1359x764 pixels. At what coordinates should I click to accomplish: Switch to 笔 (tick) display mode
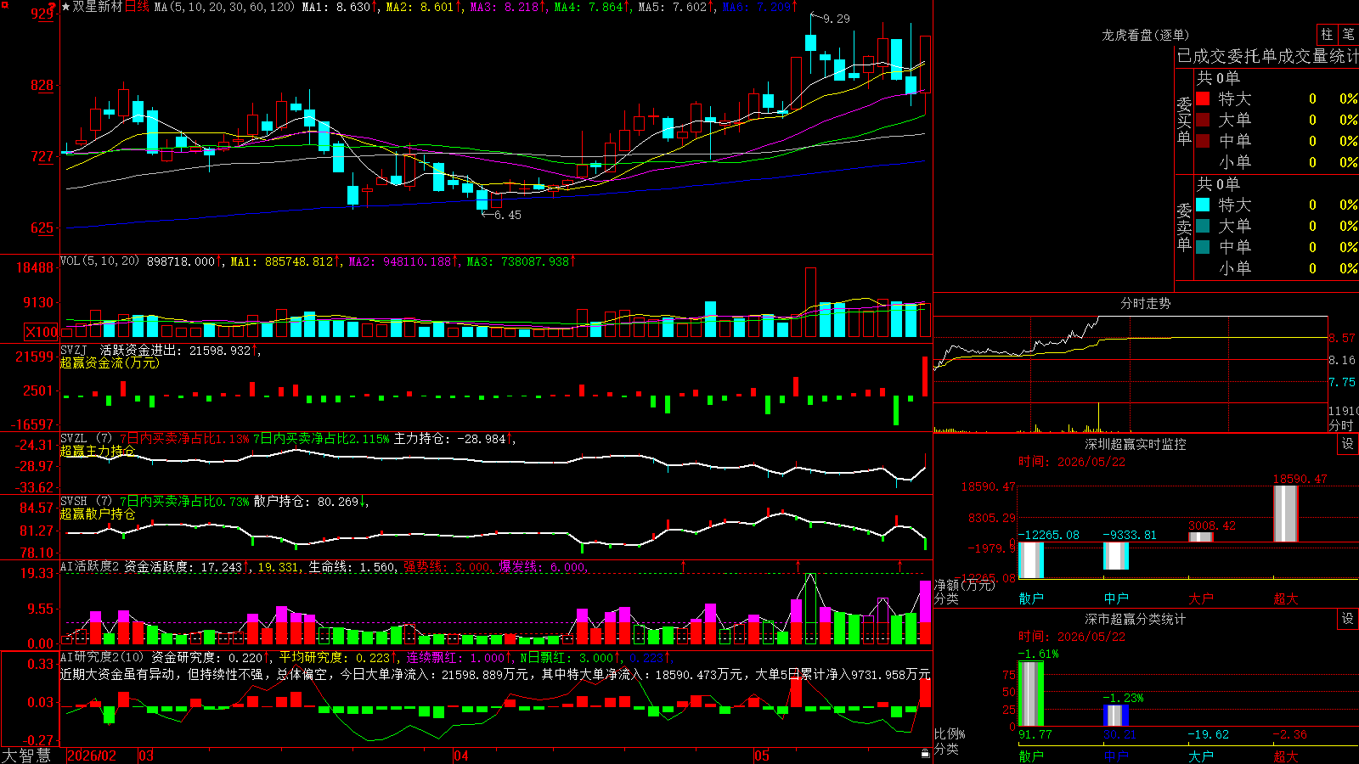[1348, 34]
